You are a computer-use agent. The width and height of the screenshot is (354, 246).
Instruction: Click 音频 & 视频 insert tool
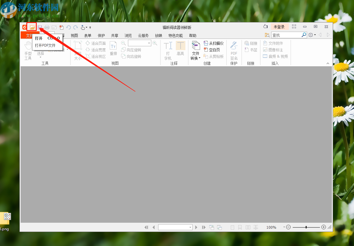pyautogui.click(x=275, y=56)
